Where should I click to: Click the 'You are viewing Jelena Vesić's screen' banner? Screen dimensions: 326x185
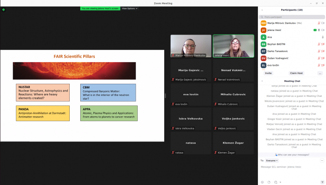pyautogui.click(x=100, y=9)
